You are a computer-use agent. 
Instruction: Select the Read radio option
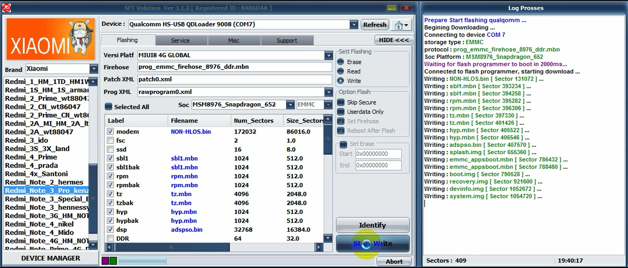(340, 71)
